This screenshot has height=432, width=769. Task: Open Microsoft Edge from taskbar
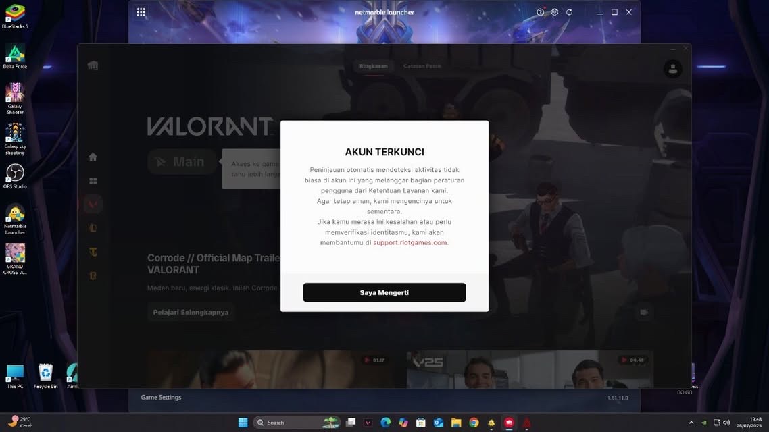[x=385, y=423]
